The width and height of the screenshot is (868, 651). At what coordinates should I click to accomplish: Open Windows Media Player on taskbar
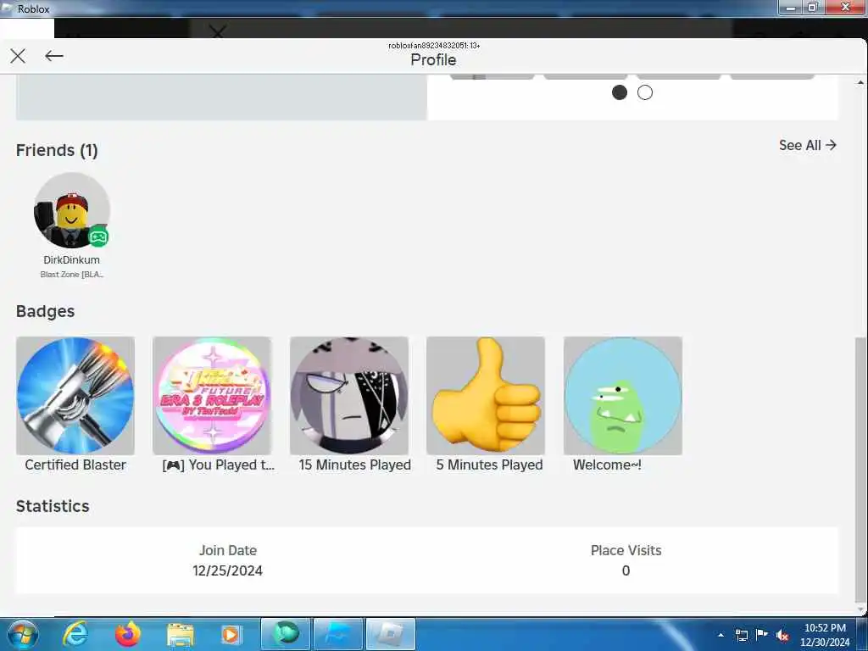click(x=231, y=635)
